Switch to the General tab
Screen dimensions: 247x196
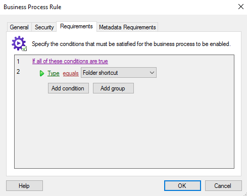click(x=19, y=27)
